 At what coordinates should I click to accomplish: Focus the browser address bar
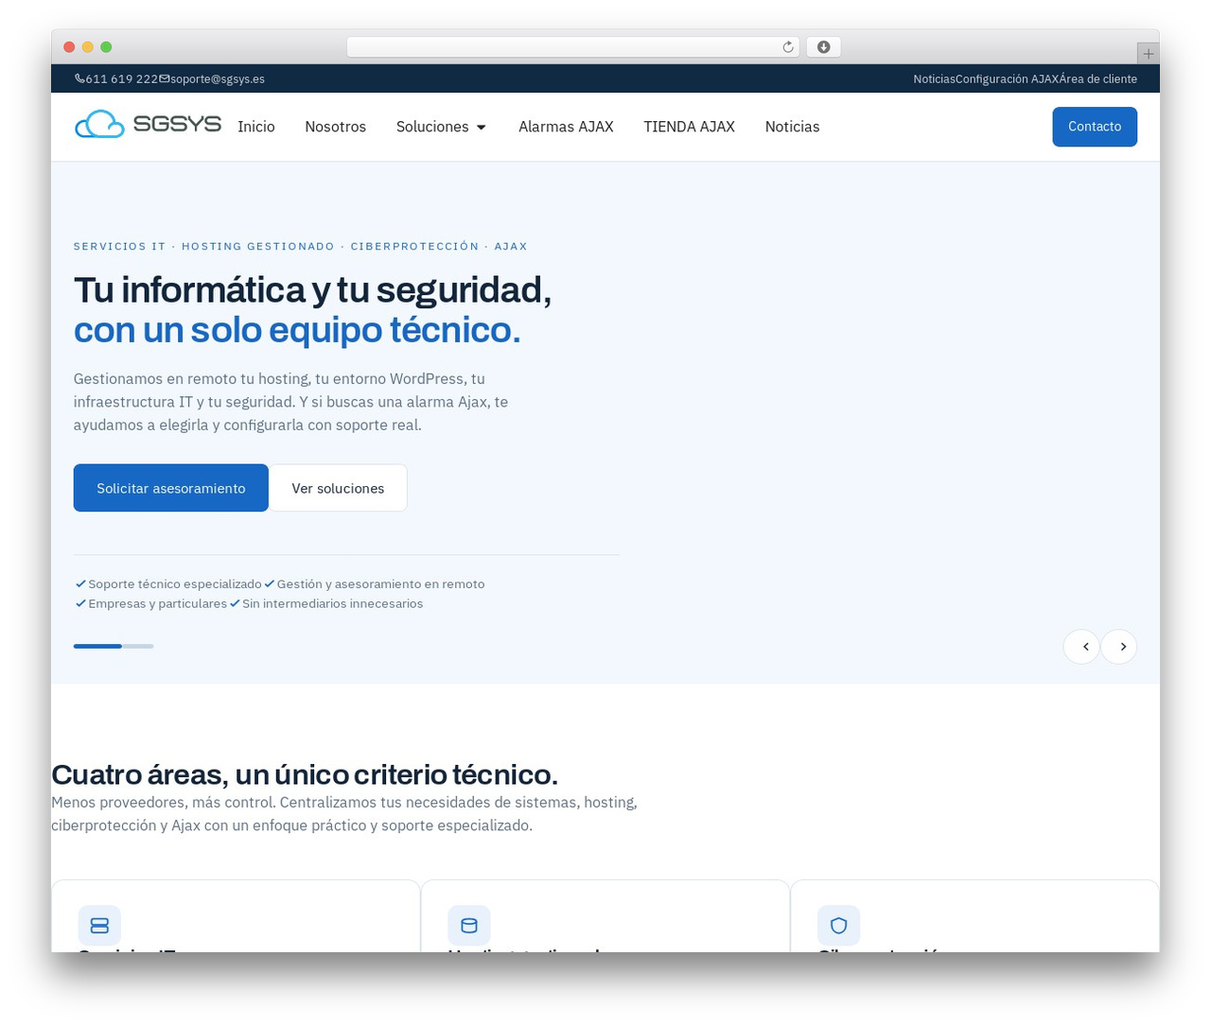click(572, 47)
